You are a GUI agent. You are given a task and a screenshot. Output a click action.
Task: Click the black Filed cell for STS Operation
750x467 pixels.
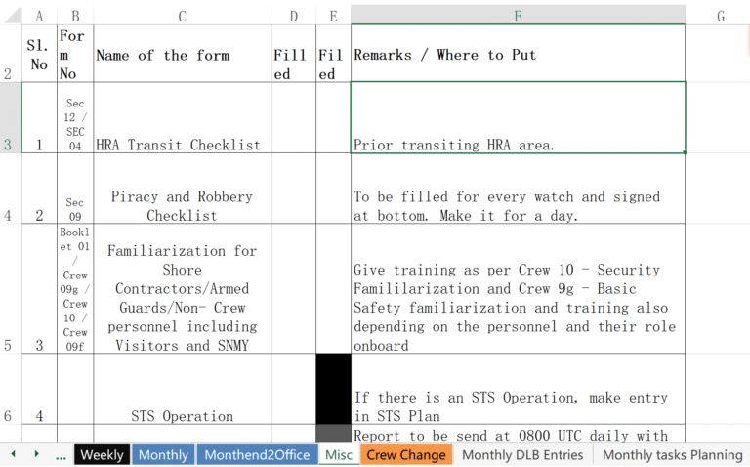(x=333, y=388)
